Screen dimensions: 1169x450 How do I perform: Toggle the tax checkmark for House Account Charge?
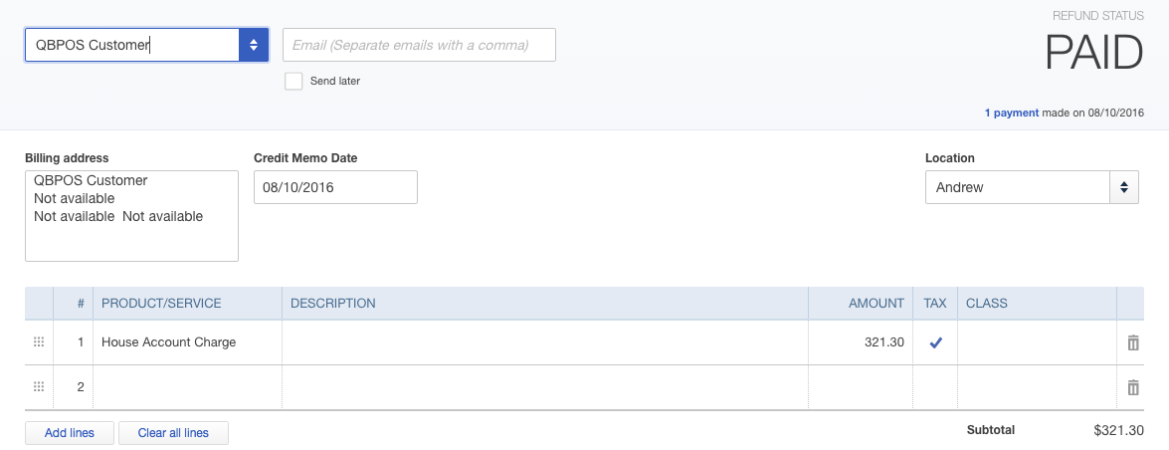point(935,342)
